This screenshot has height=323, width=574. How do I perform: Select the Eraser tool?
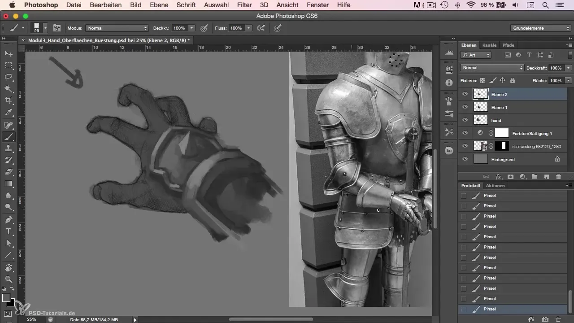click(x=8, y=172)
